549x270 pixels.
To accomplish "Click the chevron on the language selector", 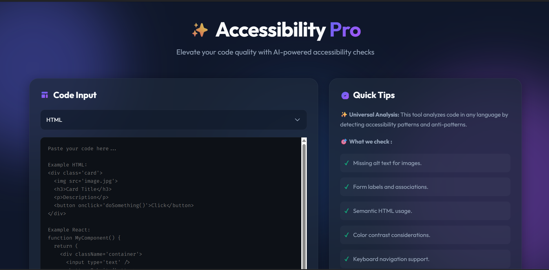I will point(297,119).
